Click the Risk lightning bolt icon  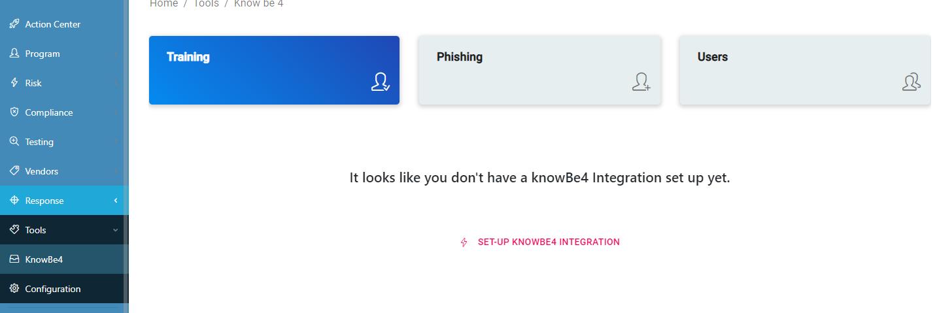point(14,83)
